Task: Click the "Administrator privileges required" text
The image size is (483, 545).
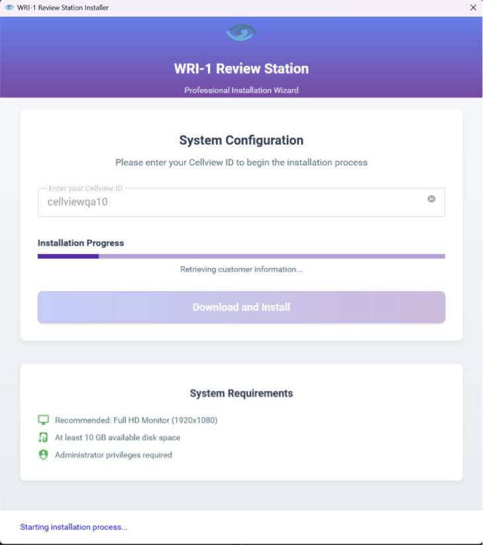Action: coord(113,455)
